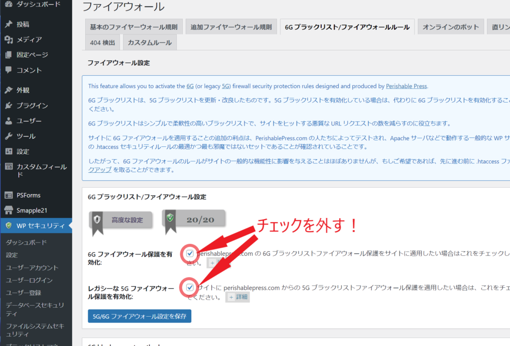Uncheck 6G ファイアウォール保護を有効化 checkbox
The image size is (510, 346).
coord(190,253)
